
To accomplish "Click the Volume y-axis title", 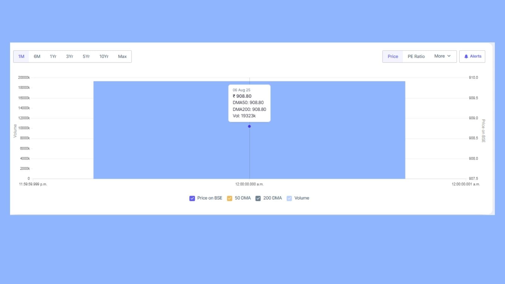I will 15,131.
